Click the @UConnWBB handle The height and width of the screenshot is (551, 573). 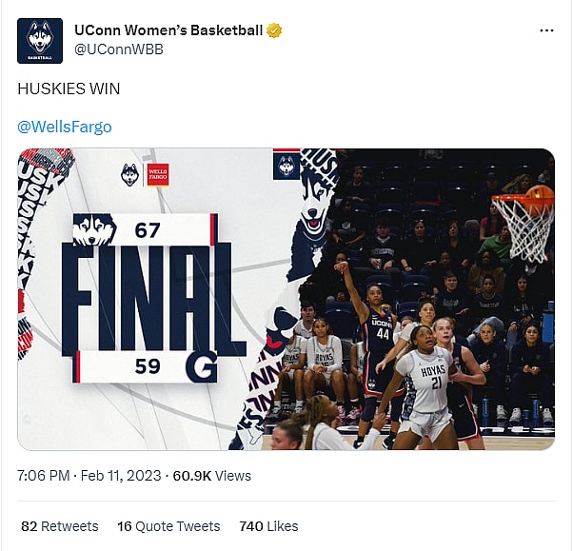pyautogui.click(x=119, y=49)
